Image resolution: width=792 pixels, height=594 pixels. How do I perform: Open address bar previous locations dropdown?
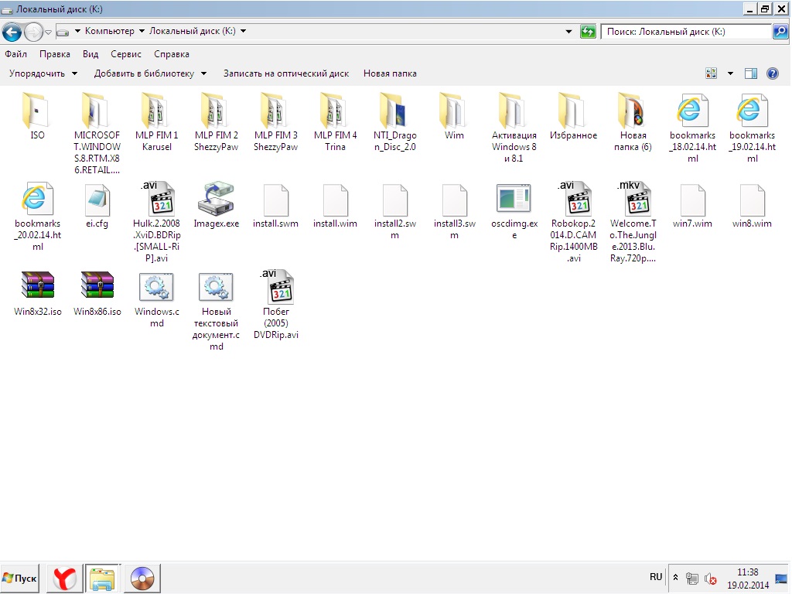(568, 31)
